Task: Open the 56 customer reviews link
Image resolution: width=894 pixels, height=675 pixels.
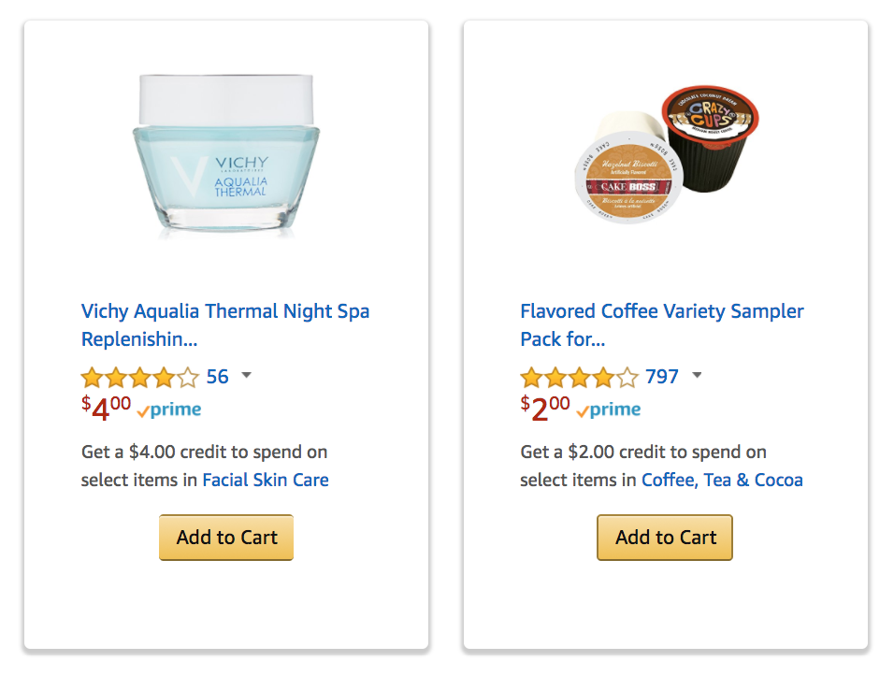Action: [x=217, y=377]
